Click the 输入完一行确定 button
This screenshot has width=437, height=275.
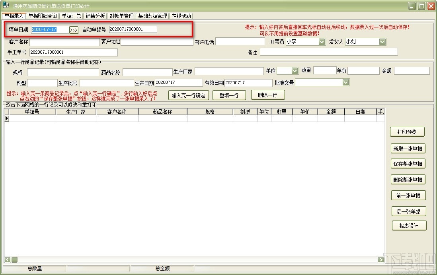click(x=188, y=95)
